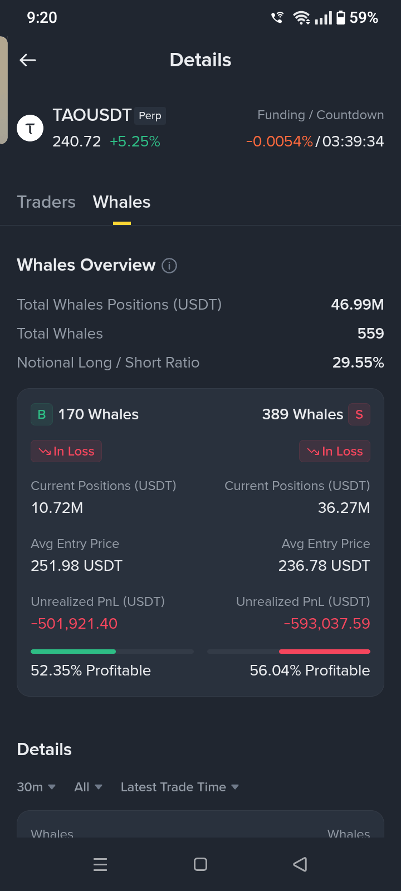This screenshot has width=401, height=891.
Task: Tap left In Loss tag
Action: 66,451
